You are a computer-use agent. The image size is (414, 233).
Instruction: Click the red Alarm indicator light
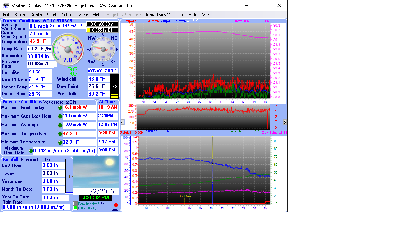tap(116, 205)
